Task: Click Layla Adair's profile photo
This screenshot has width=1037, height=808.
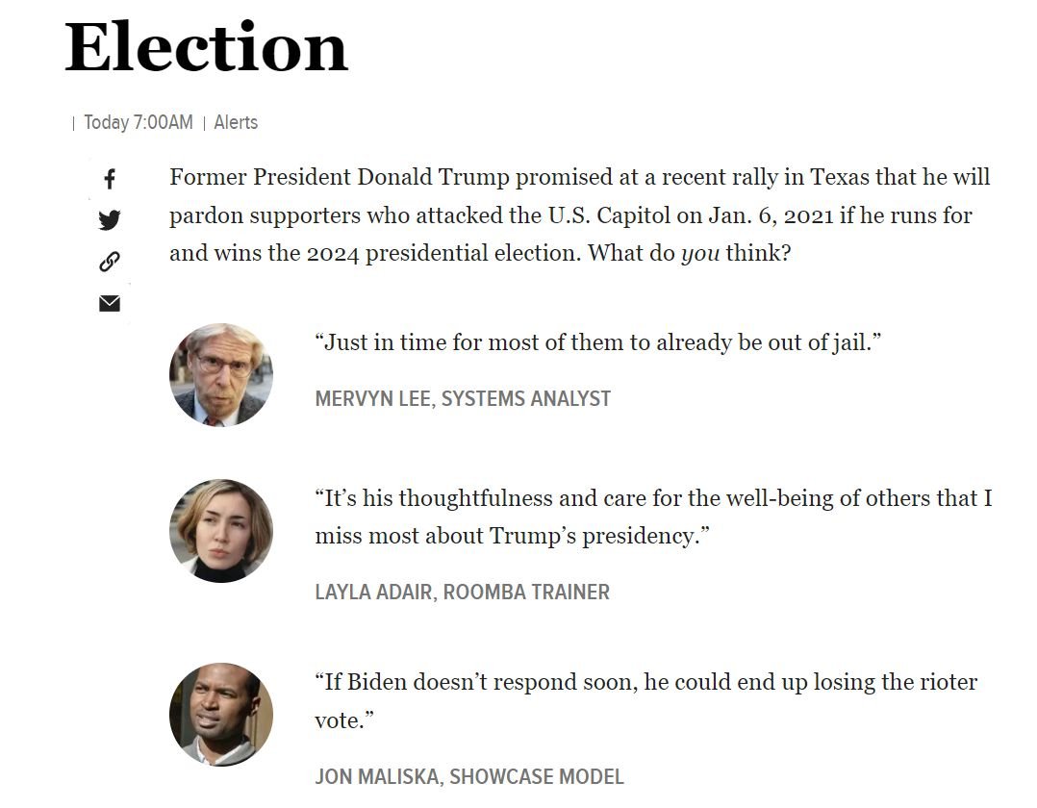Action: pyautogui.click(x=221, y=531)
